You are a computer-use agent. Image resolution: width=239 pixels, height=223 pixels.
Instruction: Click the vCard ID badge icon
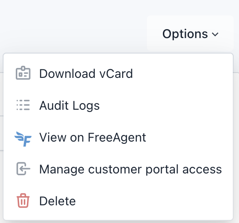point(23,73)
